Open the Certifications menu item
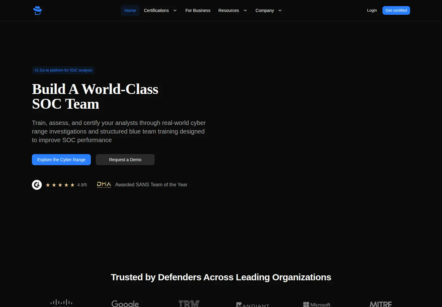This screenshot has width=442, height=307. [156, 10]
